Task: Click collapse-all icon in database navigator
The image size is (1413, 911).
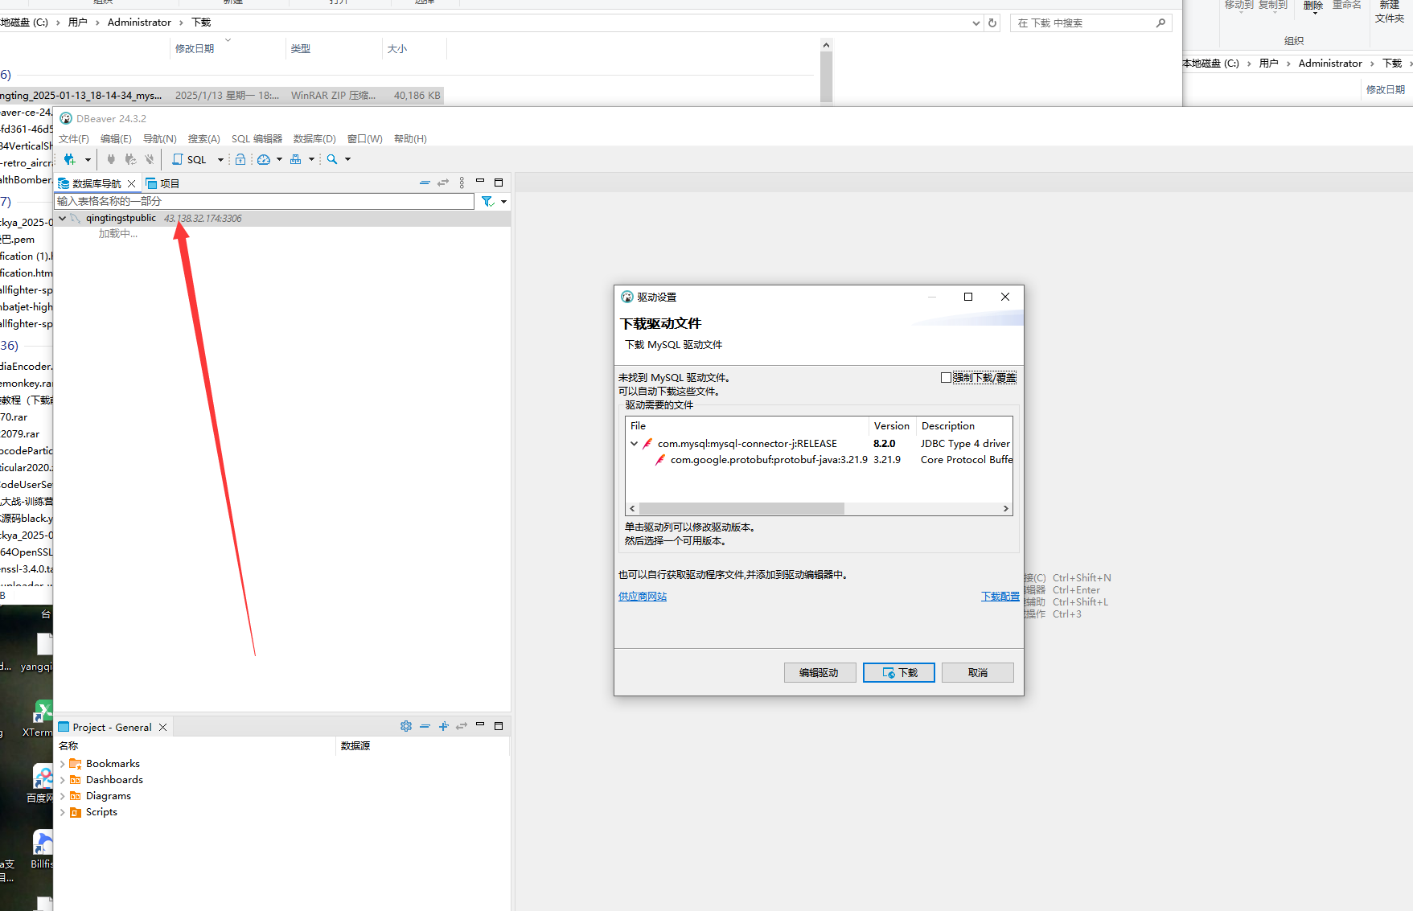Action: click(x=425, y=183)
